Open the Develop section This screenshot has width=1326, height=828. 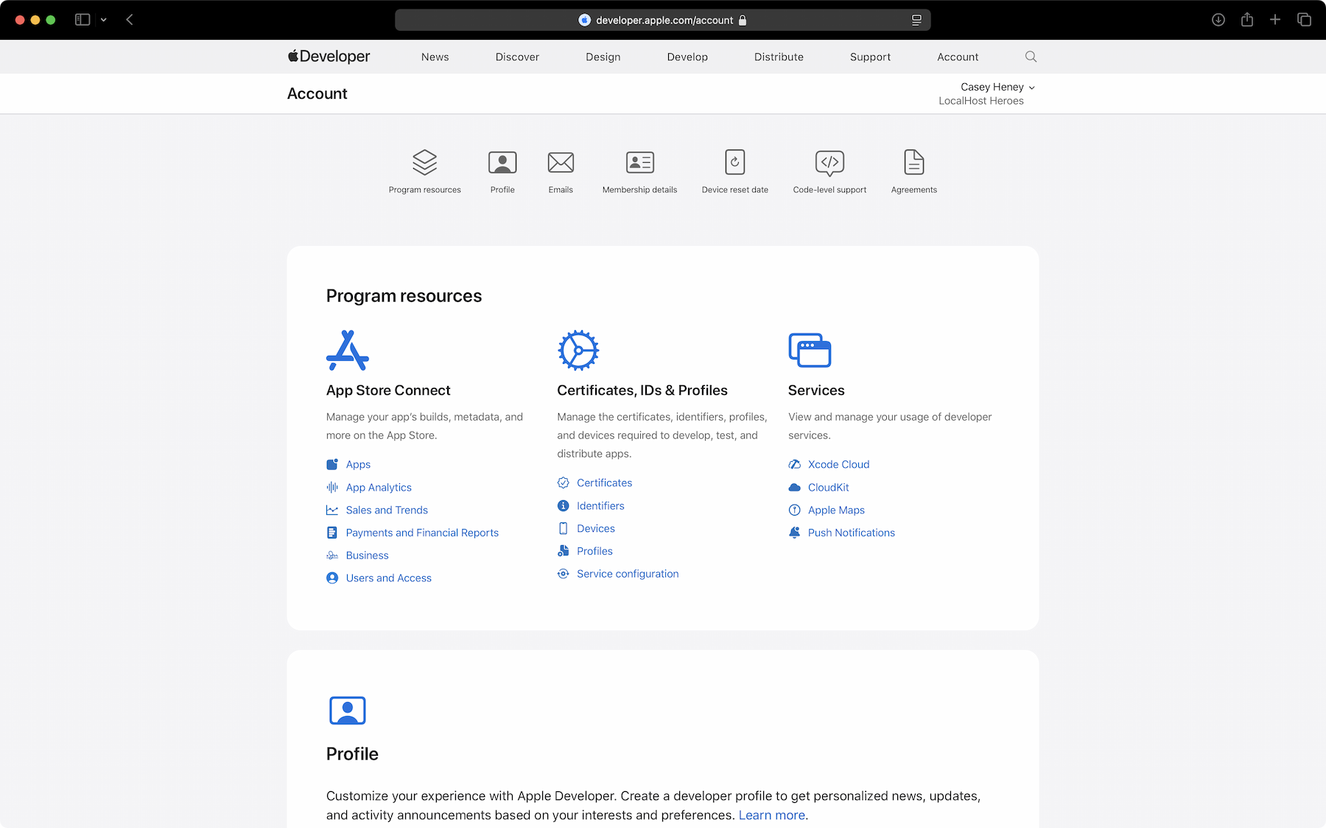(687, 57)
